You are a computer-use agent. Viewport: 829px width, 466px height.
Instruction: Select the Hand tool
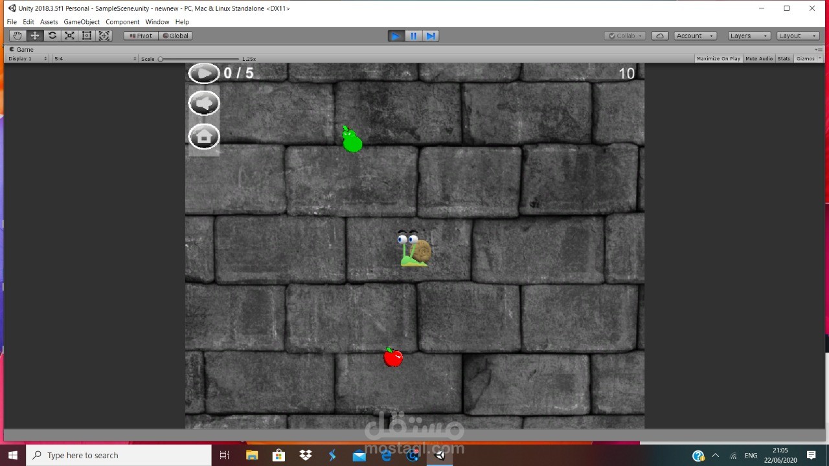(17, 36)
